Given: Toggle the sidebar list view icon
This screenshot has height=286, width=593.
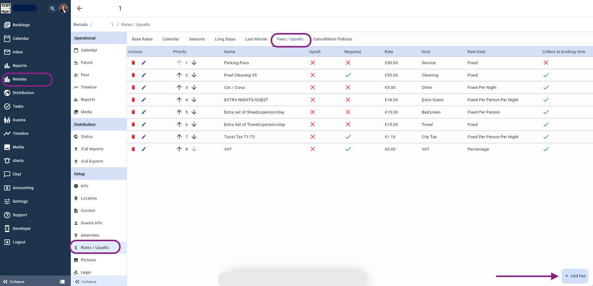Looking at the screenshot, I should tap(62, 282).
